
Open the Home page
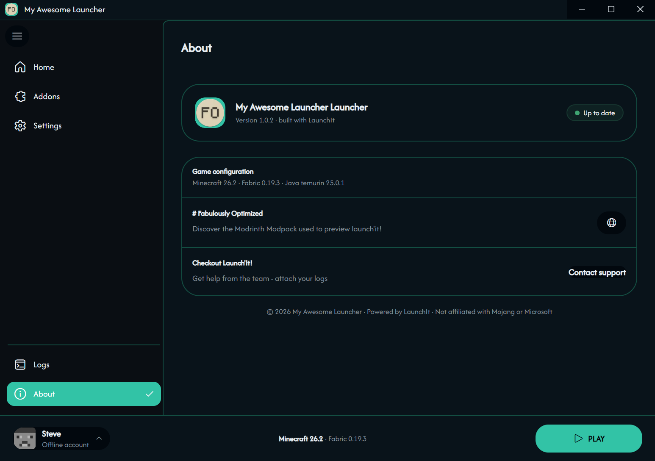[x=84, y=67]
